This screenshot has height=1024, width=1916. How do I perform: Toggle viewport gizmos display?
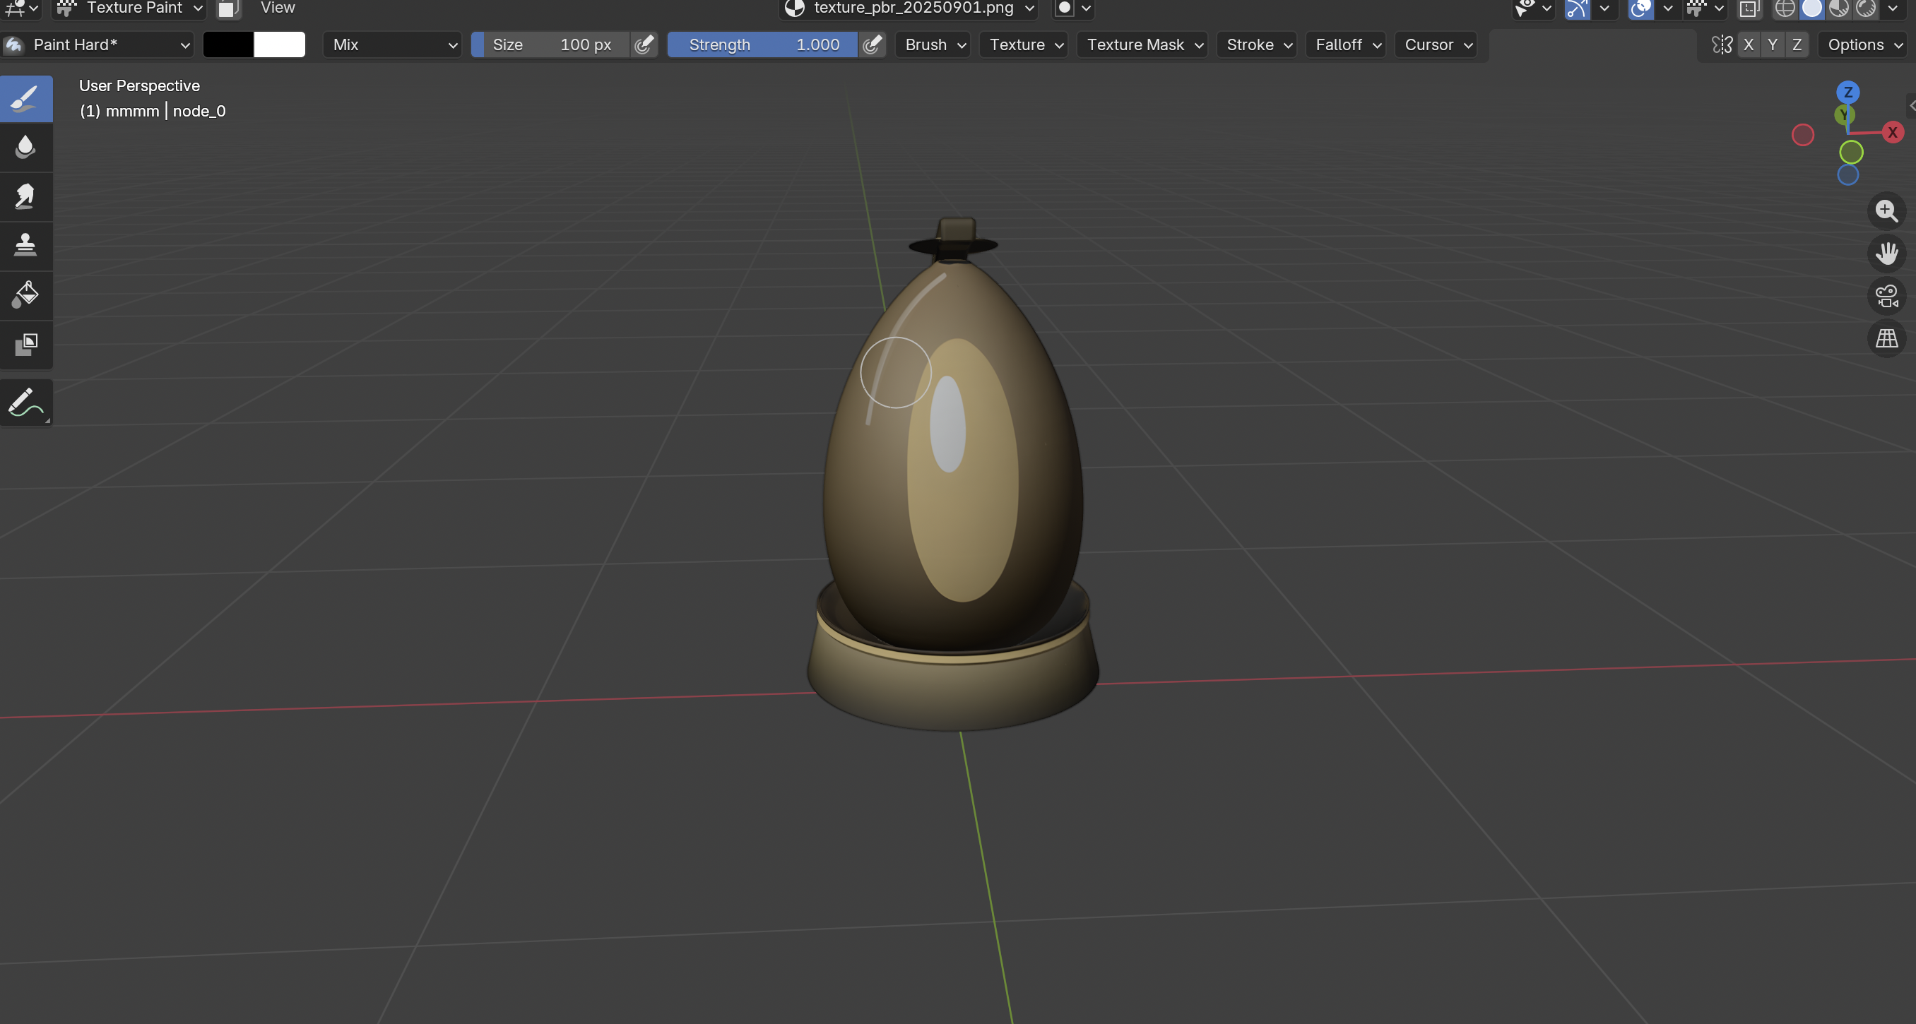1576,8
